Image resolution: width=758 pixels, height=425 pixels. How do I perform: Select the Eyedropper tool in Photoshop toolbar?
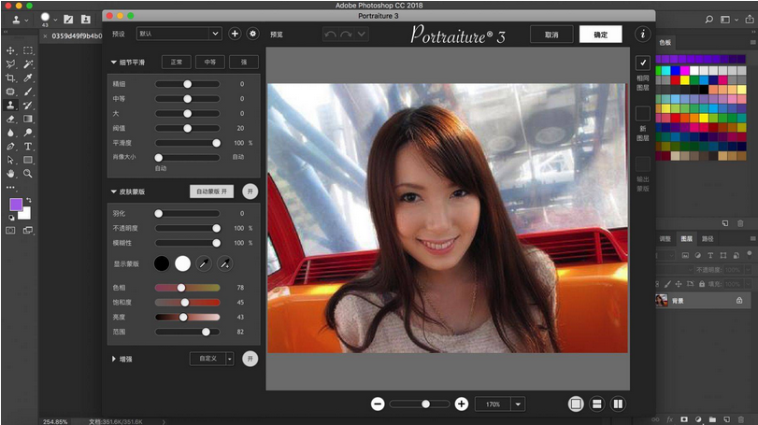(x=28, y=78)
